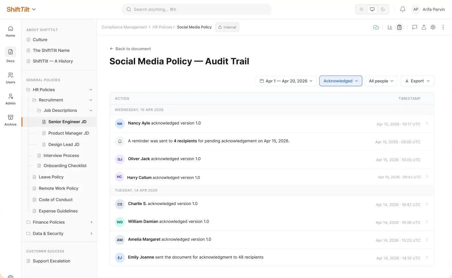The height and width of the screenshot is (278, 452).
Task: Collapse the Recruitment folder
Action: point(91,100)
